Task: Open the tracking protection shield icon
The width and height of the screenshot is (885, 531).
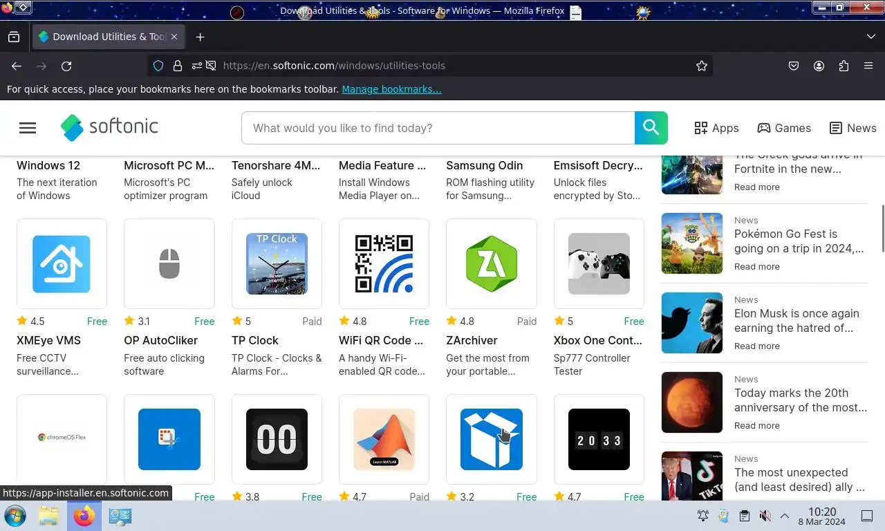Action: point(158,66)
